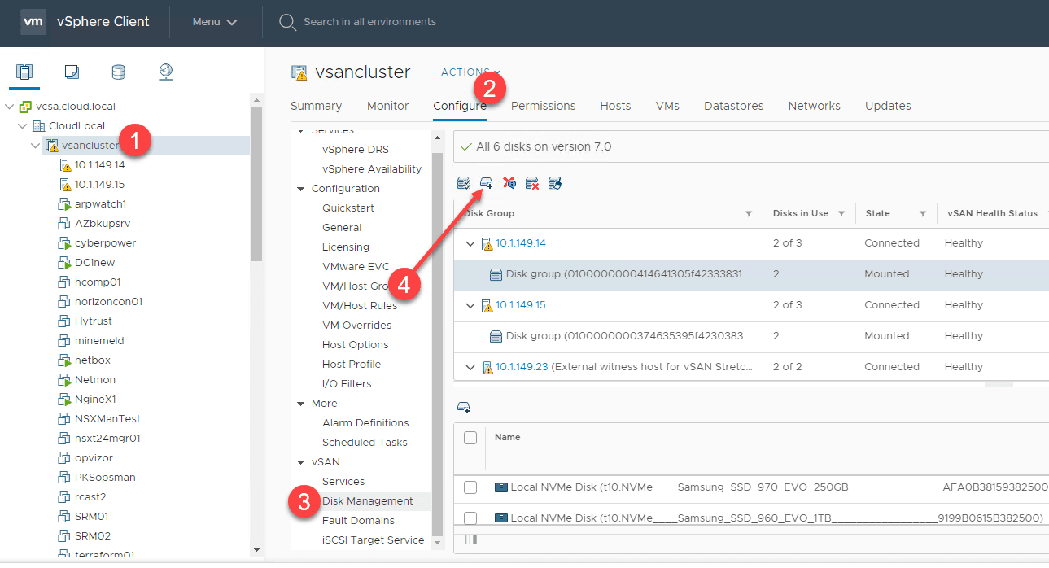Select the Ignore Disk Errors icon
1049x568 pixels.
point(509,182)
